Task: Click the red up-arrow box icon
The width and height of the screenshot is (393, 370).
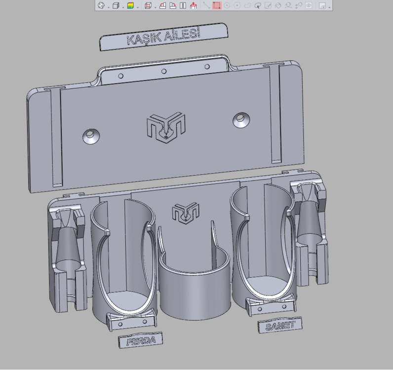Action: [193, 5]
